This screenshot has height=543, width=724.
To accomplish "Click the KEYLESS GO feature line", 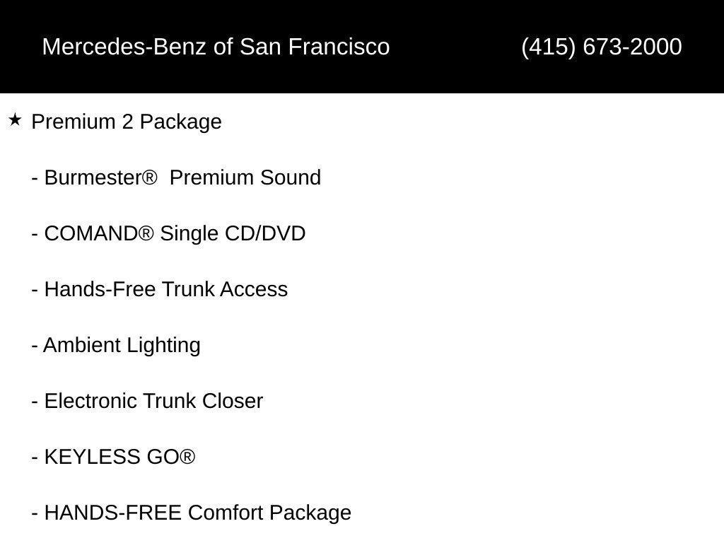I will [113, 457].
